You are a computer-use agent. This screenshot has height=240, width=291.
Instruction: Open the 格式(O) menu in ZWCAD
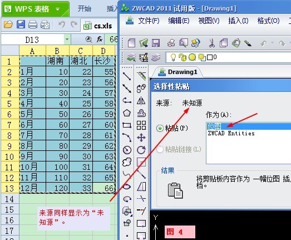tap(268, 21)
